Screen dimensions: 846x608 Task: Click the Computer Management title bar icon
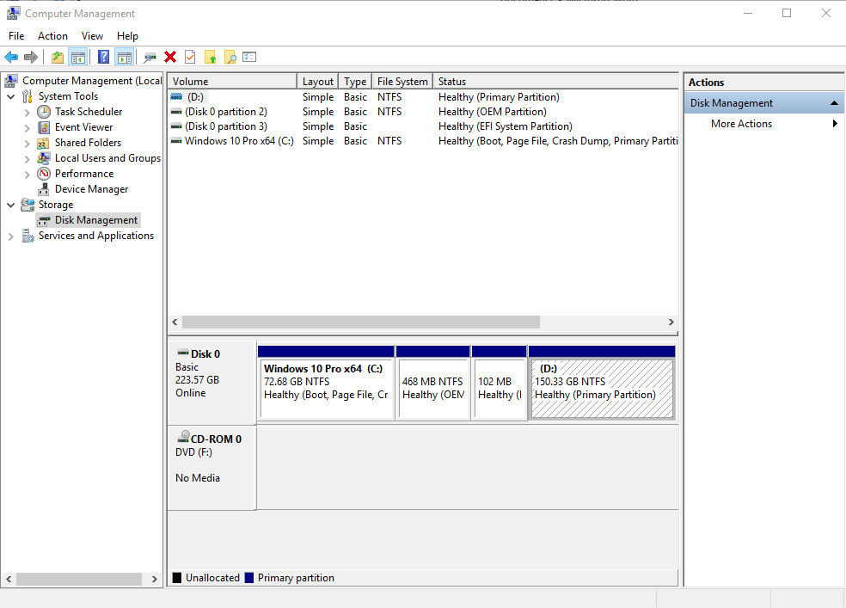point(13,13)
